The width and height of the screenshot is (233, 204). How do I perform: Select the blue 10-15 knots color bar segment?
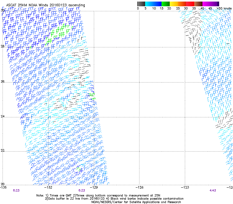click(x=157, y=4)
